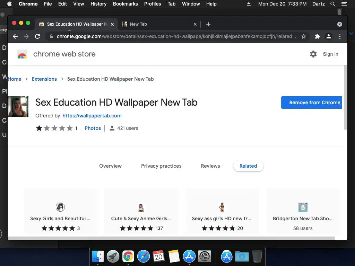Close the New Tab tab
The width and height of the screenshot is (355, 266).
click(x=195, y=24)
